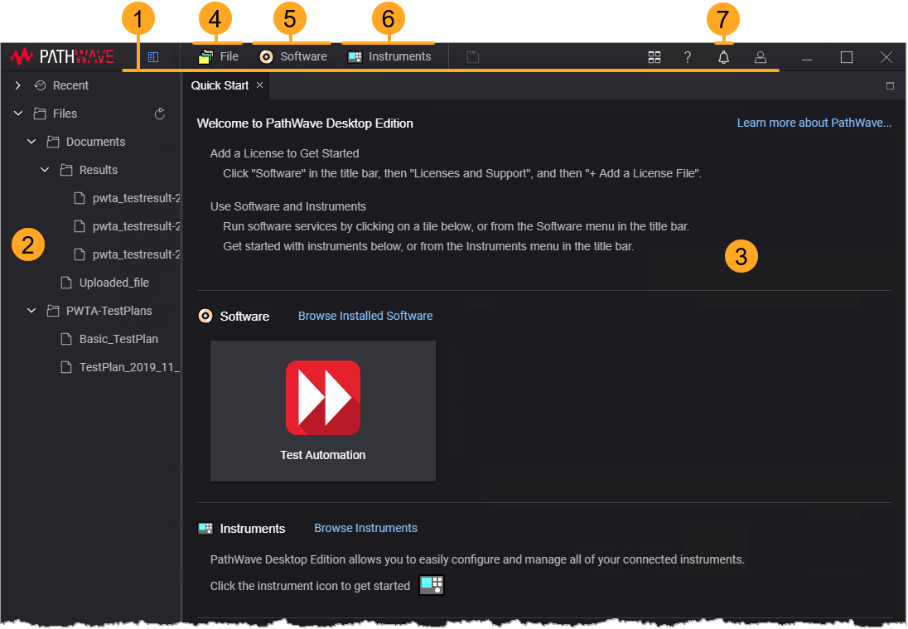
Task: Open the tile grid view icon
Action: [654, 57]
